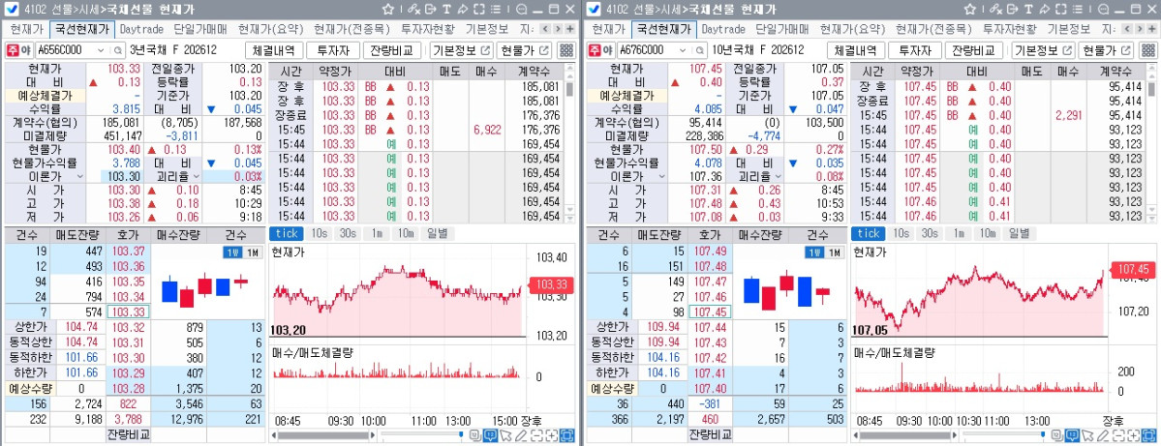
Task: Click the 체결내역 button in left window
Action: point(274,50)
